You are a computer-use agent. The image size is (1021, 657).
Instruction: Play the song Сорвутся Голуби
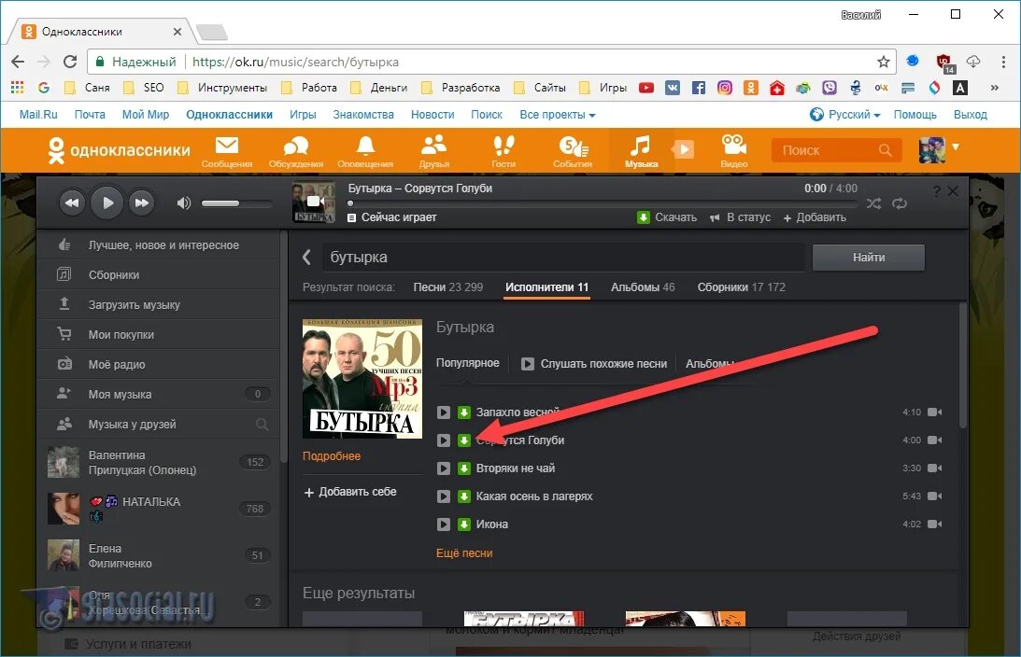444,440
